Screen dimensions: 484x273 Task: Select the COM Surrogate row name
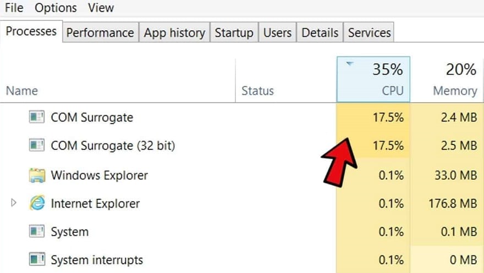coord(92,118)
